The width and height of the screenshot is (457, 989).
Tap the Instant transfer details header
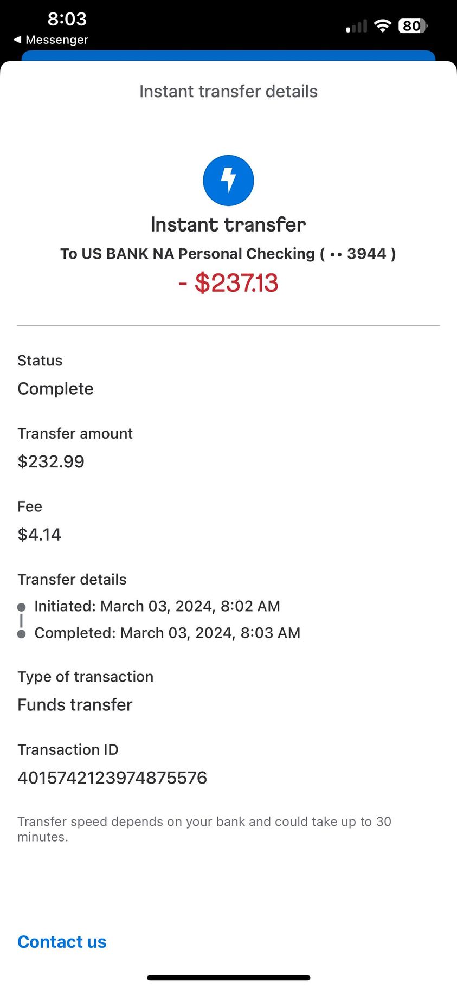pyautogui.click(x=228, y=91)
